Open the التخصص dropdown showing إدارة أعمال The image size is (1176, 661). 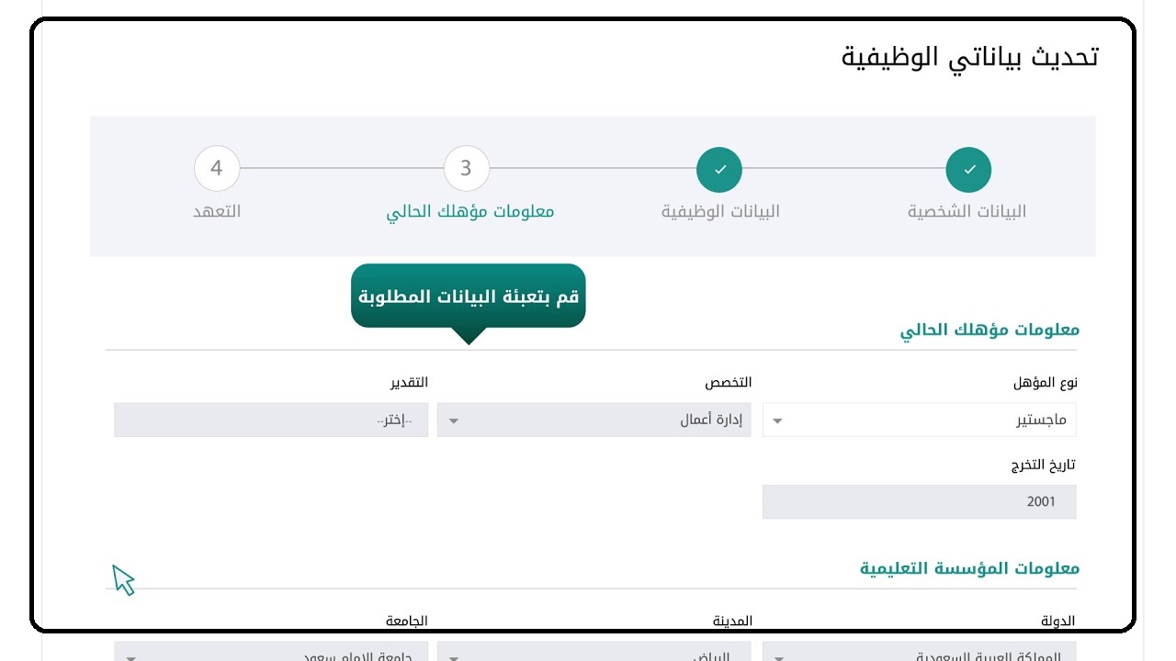click(x=594, y=420)
